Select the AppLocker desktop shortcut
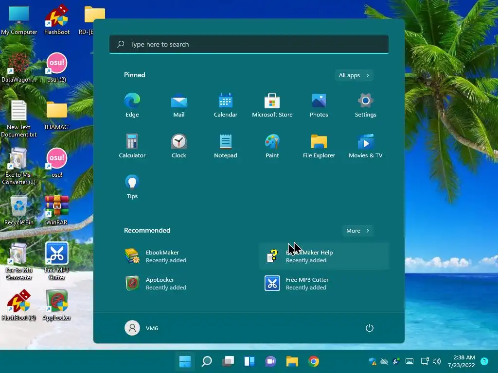 57,305
